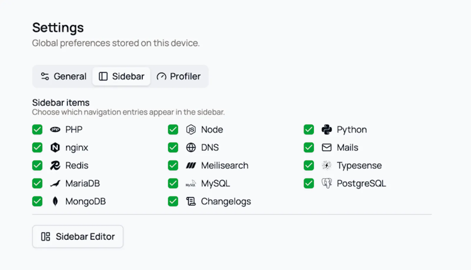Uncheck the MongoDB checkbox
471x270 pixels.
[37, 201]
